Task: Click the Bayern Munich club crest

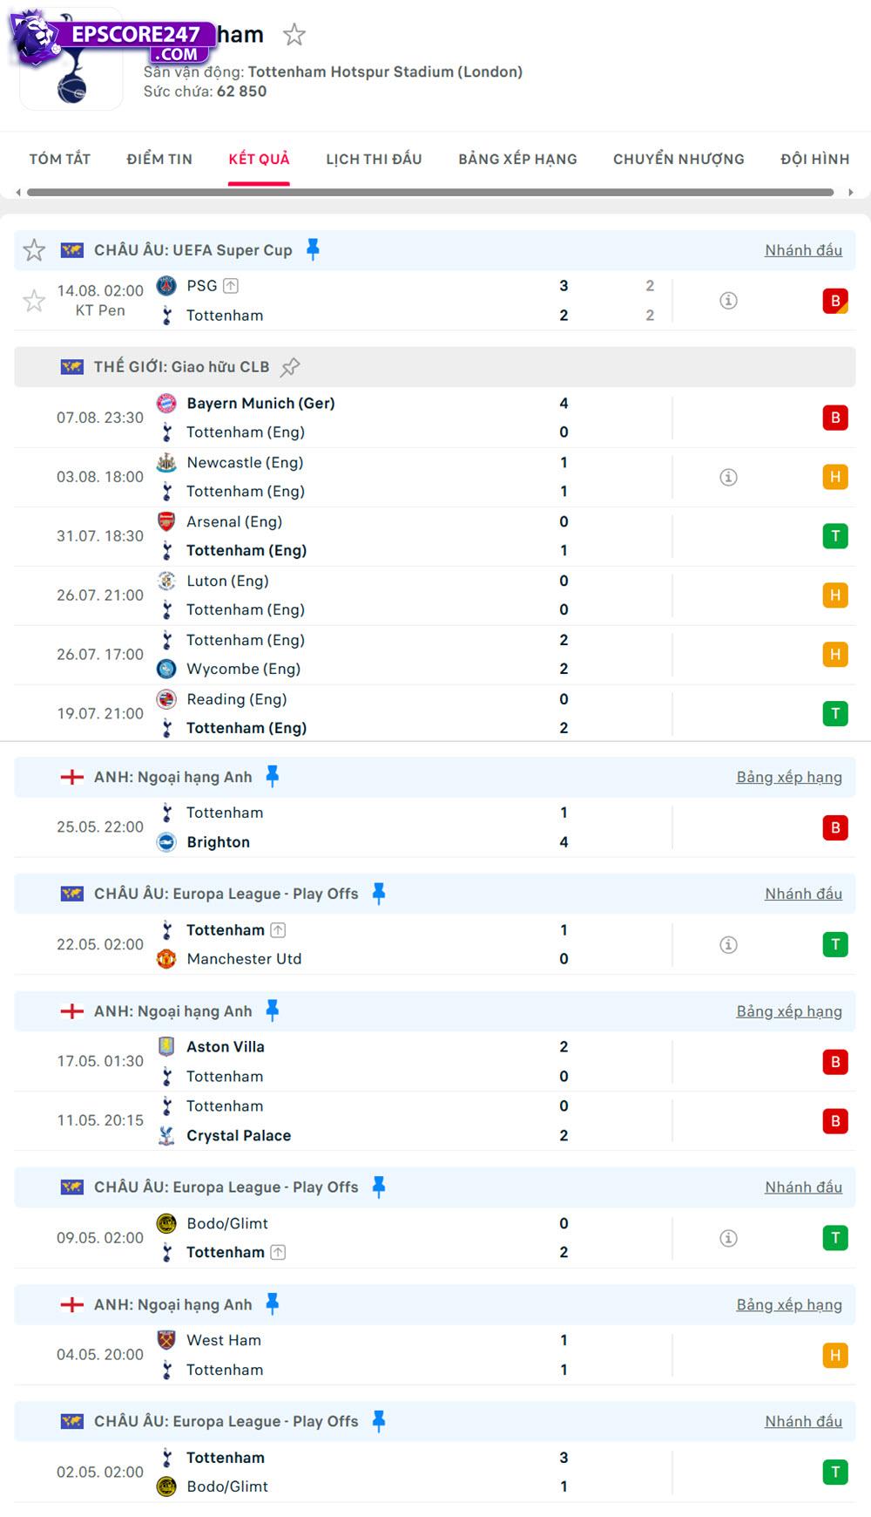Action: pos(167,403)
